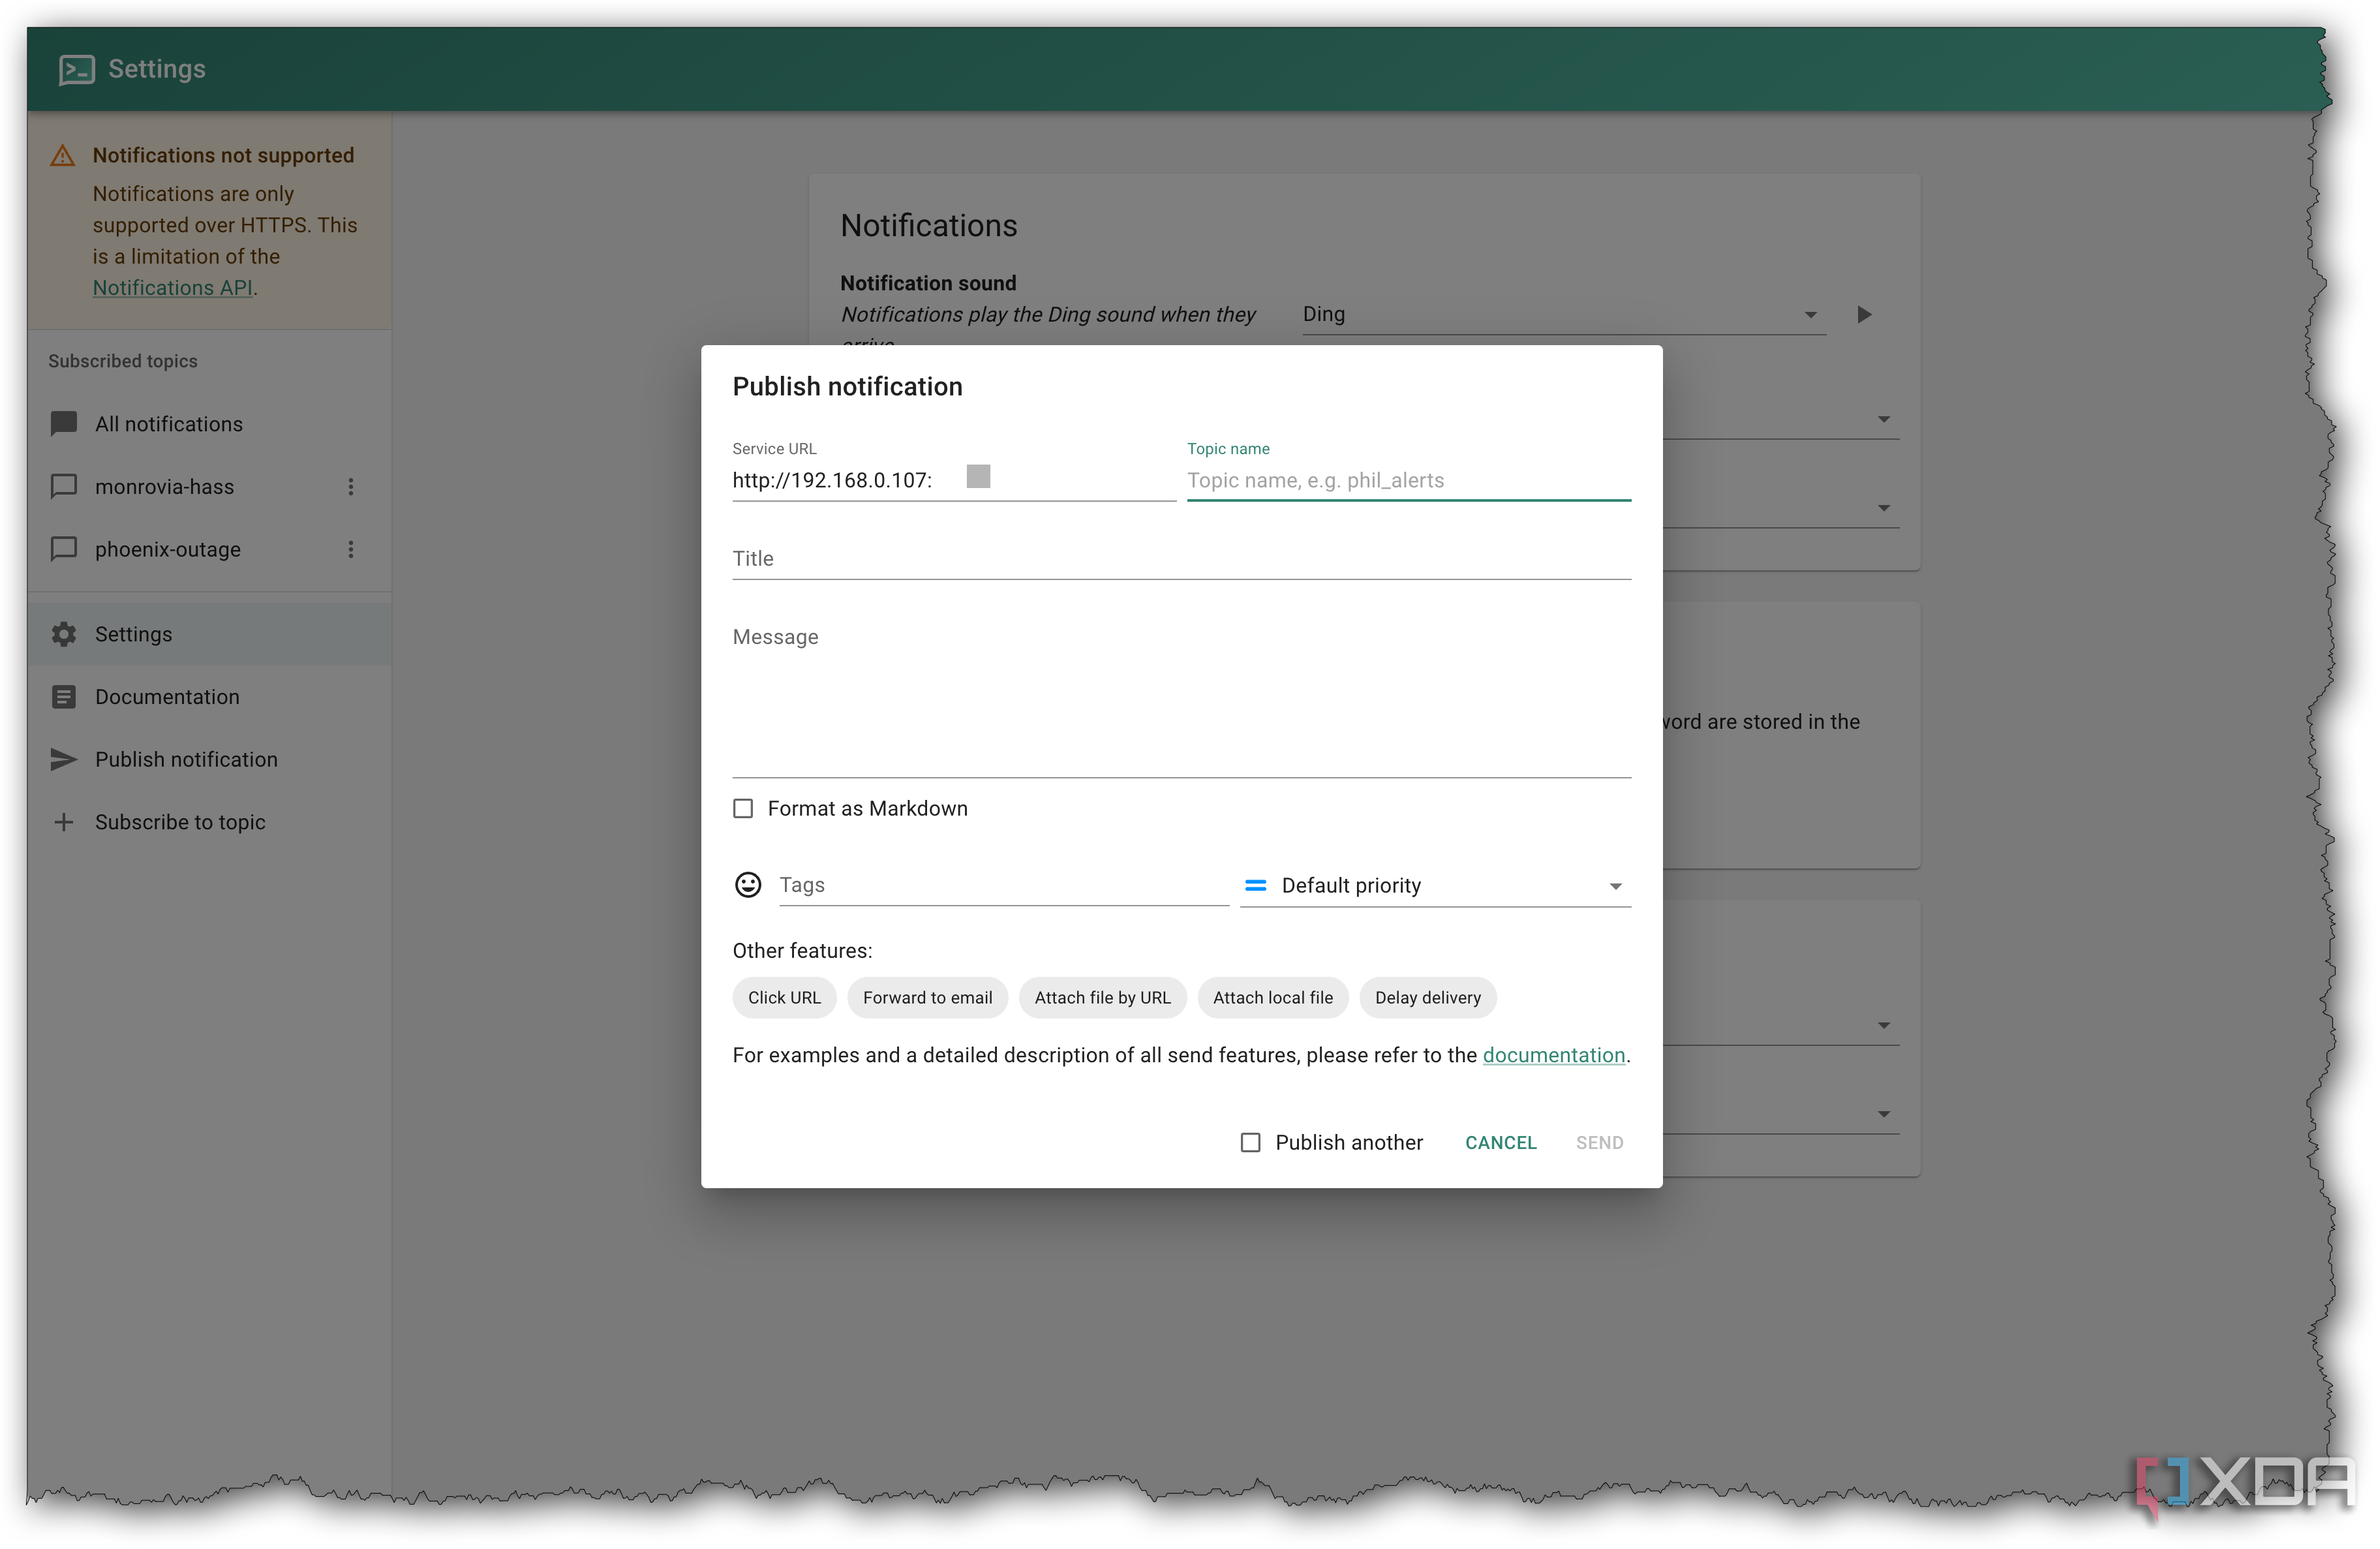
Task: Play the Ding notification sound
Action: (x=1864, y=314)
